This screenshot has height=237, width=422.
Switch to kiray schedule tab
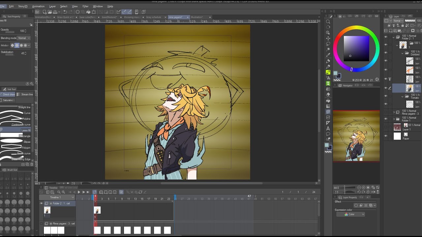coord(154,17)
